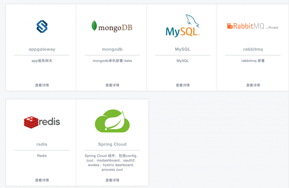Open 查看详情 on the Spring Cloud card

(x=112, y=180)
